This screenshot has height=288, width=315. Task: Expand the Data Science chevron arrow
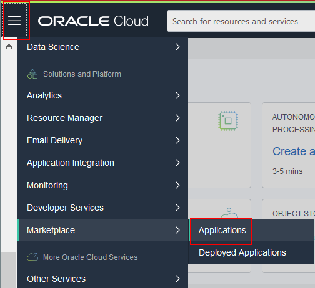(177, 47)
